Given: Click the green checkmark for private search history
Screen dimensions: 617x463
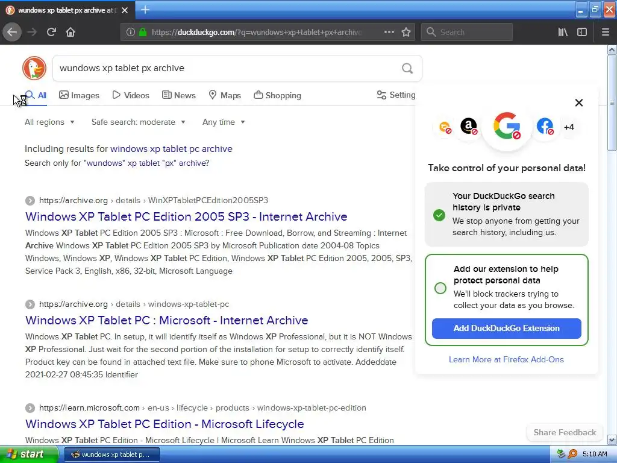Looking at the screenshot, I should click(439, 215).
